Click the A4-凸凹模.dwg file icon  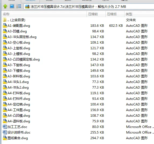coord(5,115)
